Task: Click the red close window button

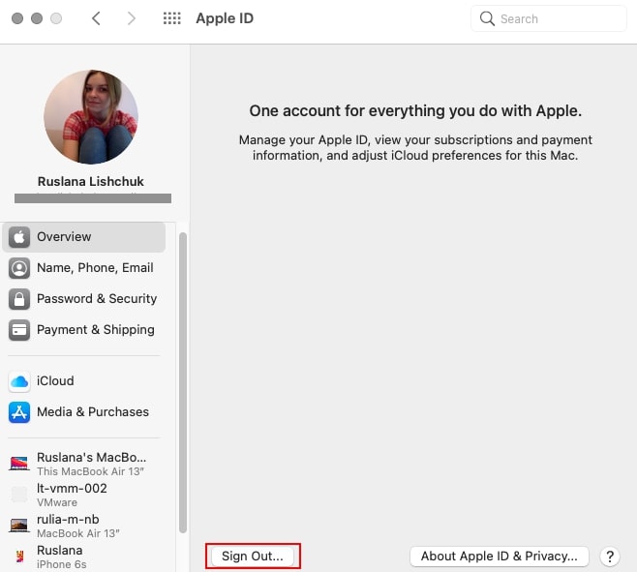Action: (x=17, y=18)
